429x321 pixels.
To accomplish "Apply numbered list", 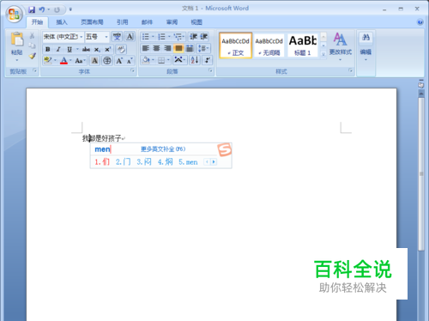I will tap(162, 37).
